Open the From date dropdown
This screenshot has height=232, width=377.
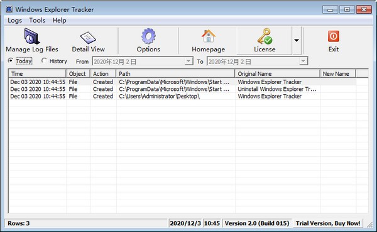click(188, 61)
